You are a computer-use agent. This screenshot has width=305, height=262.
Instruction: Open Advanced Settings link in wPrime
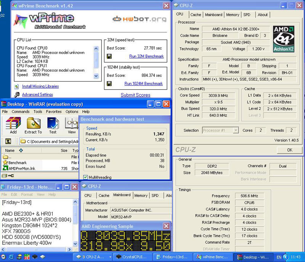click(x=37, y=95)
